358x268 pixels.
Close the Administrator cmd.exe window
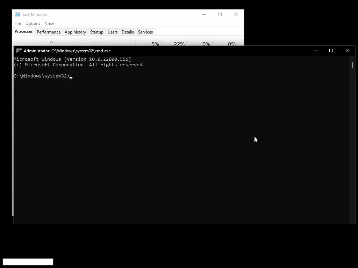[347, 51]
